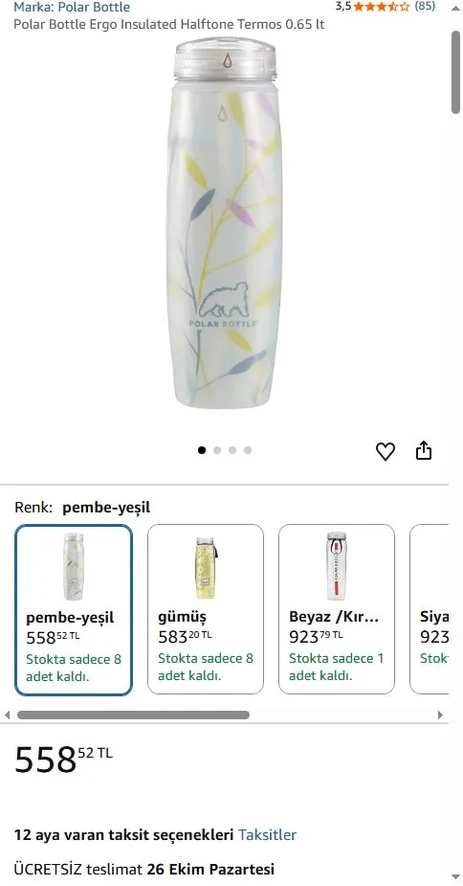Image resolution: width=463 pixels, height=886 pixels.
Task: Click the horizontal scrollbar right arrow
Action: pos(440,715)
